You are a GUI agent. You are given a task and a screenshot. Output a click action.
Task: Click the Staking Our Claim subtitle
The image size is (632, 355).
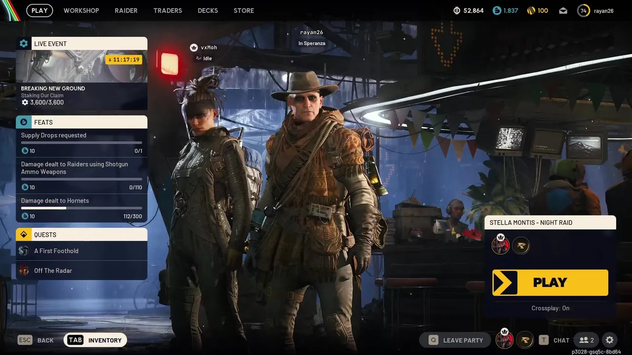(42, 96)
